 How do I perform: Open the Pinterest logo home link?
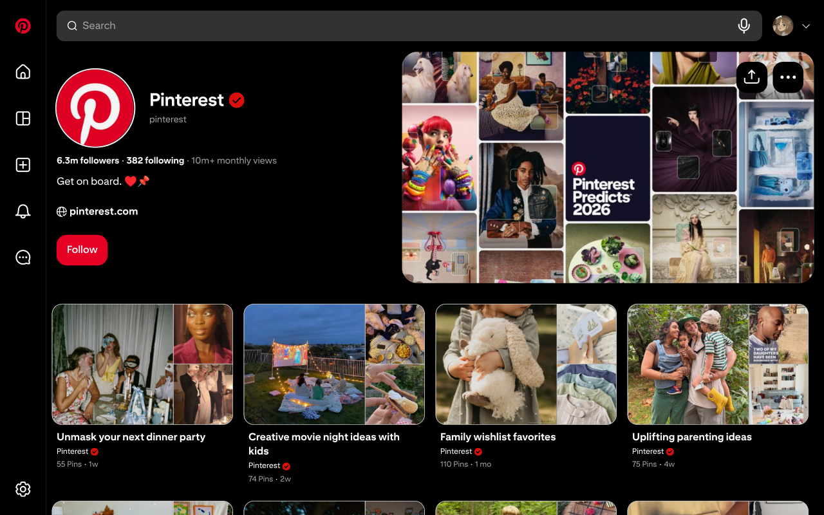click(23, 26)
